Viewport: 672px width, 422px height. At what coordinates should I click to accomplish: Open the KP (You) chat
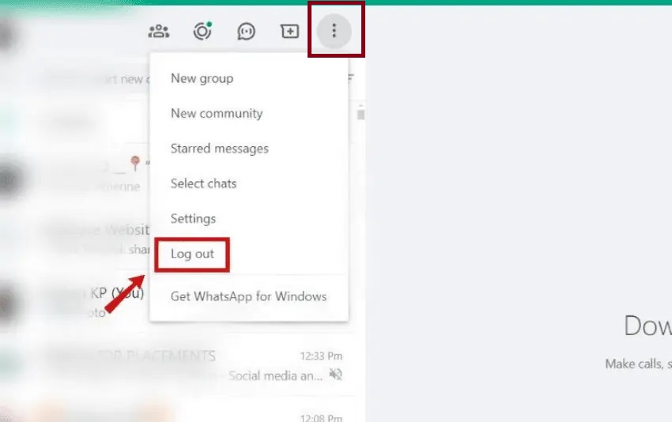[75, 302]
